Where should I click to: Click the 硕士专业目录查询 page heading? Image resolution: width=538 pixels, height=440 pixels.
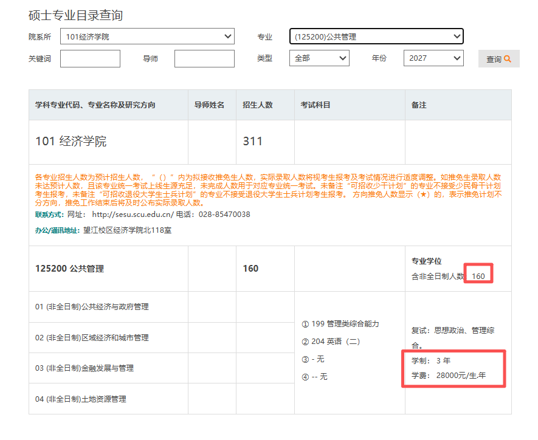(75, 15)
